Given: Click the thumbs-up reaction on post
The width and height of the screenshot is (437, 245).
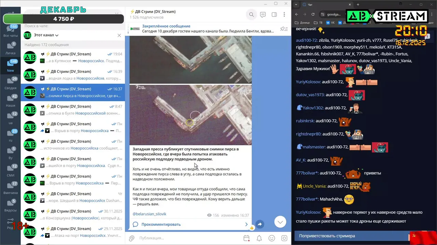Looking at the screenshot, I should click(x=252, y=228).
